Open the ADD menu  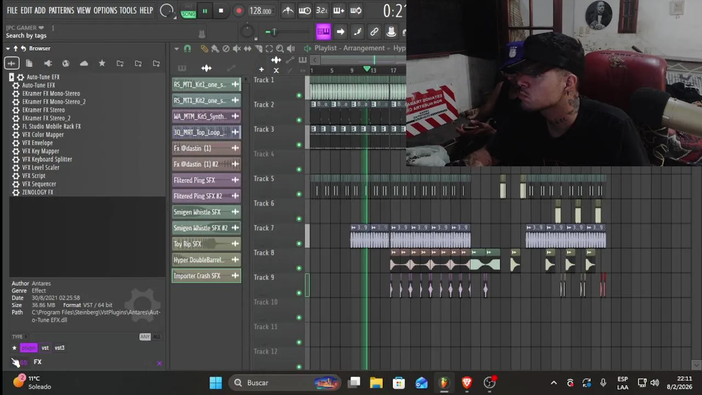coord(40,10)
